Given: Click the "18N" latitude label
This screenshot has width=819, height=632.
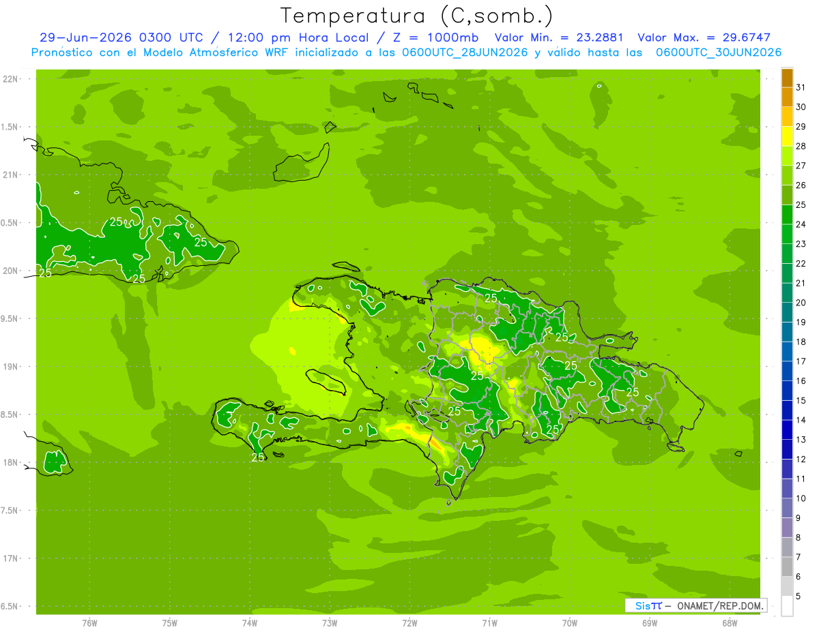Looking at the screenshot, I should (x=11, y=463).
